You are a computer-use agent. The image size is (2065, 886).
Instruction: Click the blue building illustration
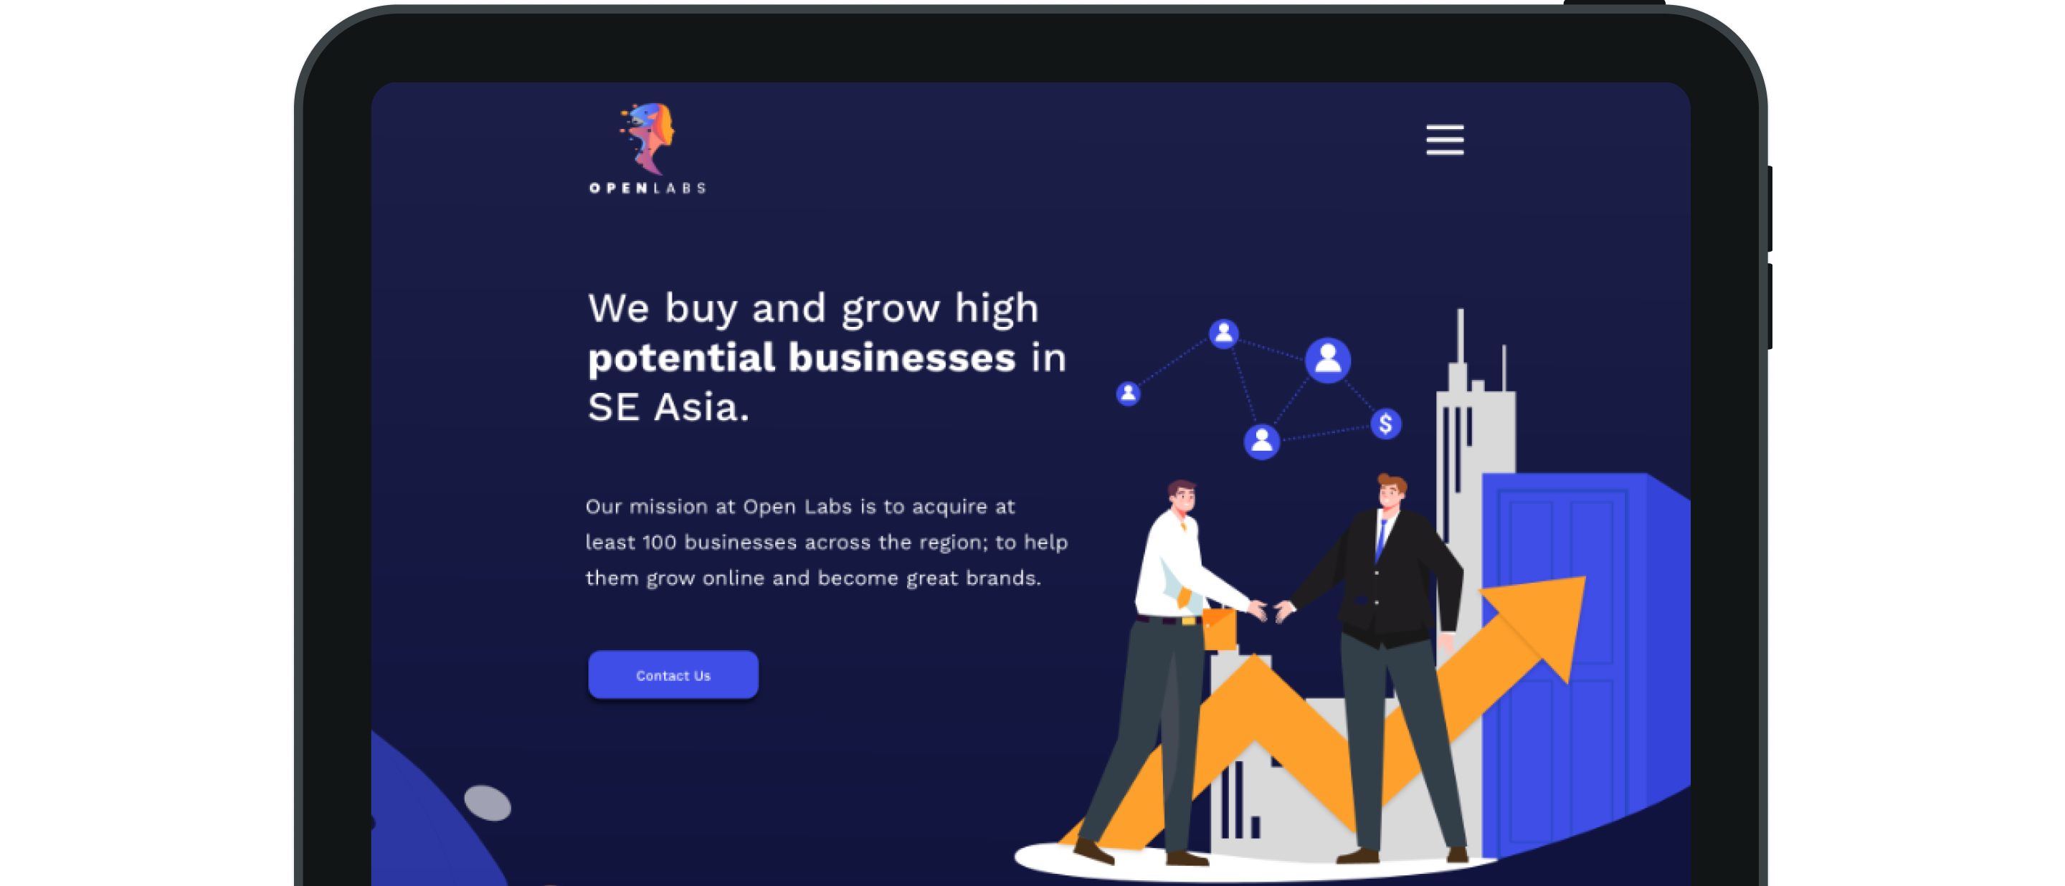(1583, 665)
